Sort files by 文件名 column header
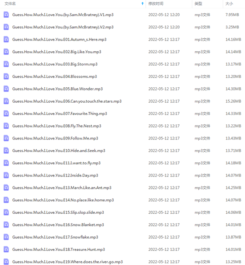Viewport: 245px width, 265px height. pyautogui.click(x=10, y=3)
